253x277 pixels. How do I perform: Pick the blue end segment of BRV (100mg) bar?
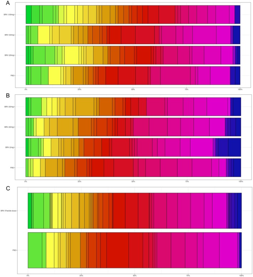(237, 15)
